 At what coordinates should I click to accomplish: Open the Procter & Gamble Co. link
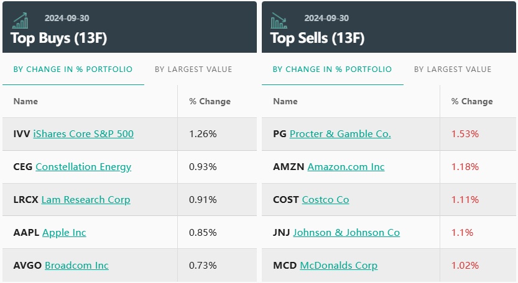click(x=340, y=134)
